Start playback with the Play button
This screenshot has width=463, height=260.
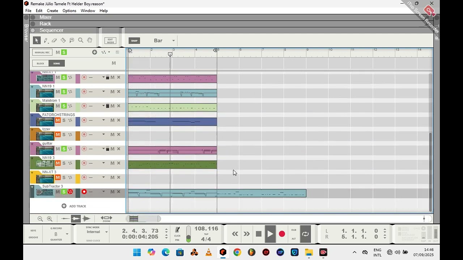(x=270, y=234)
